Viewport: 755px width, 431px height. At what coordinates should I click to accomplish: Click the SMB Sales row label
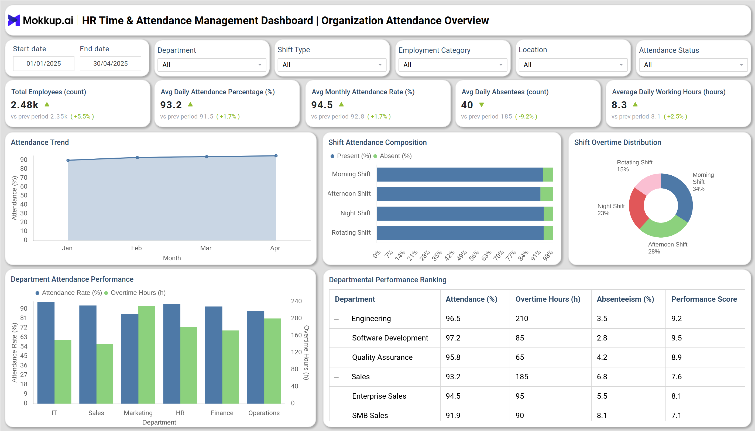[370, 415]
